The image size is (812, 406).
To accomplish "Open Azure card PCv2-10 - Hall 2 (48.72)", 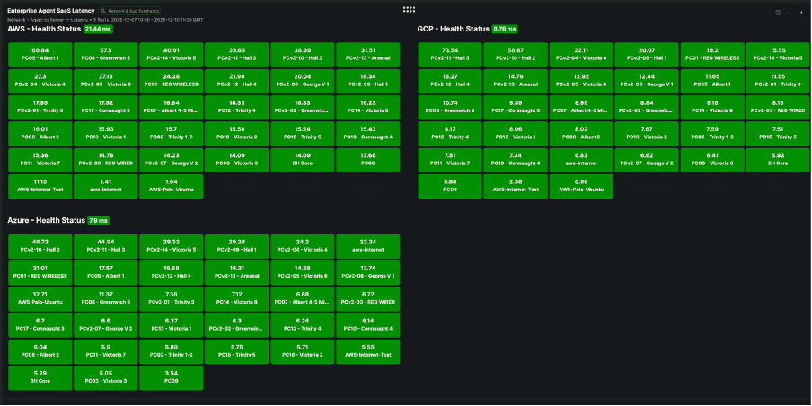I will [x=40, y=246].
